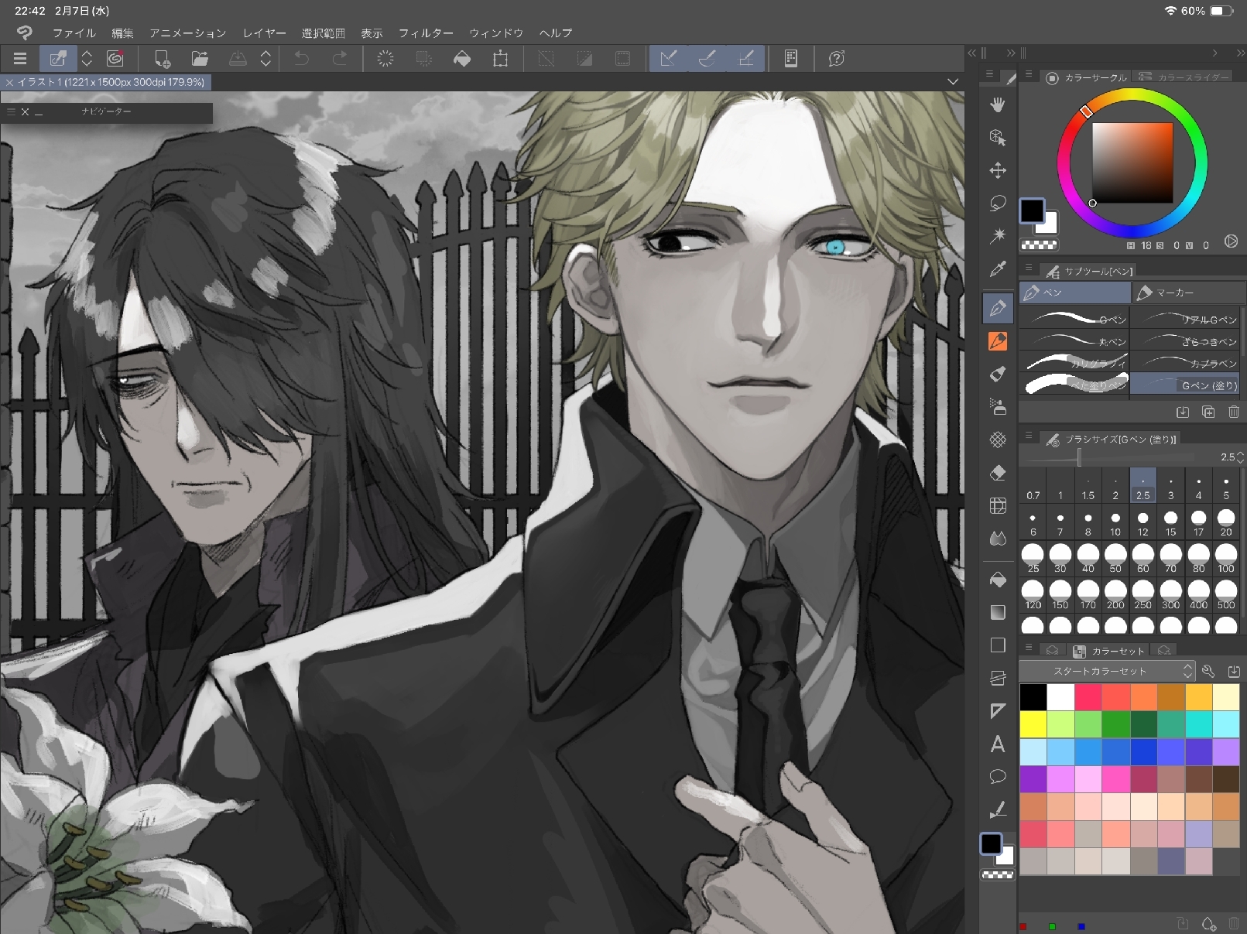Select the Lasso selection tool
Screen dimensions: 1247x934
(998, 203)
